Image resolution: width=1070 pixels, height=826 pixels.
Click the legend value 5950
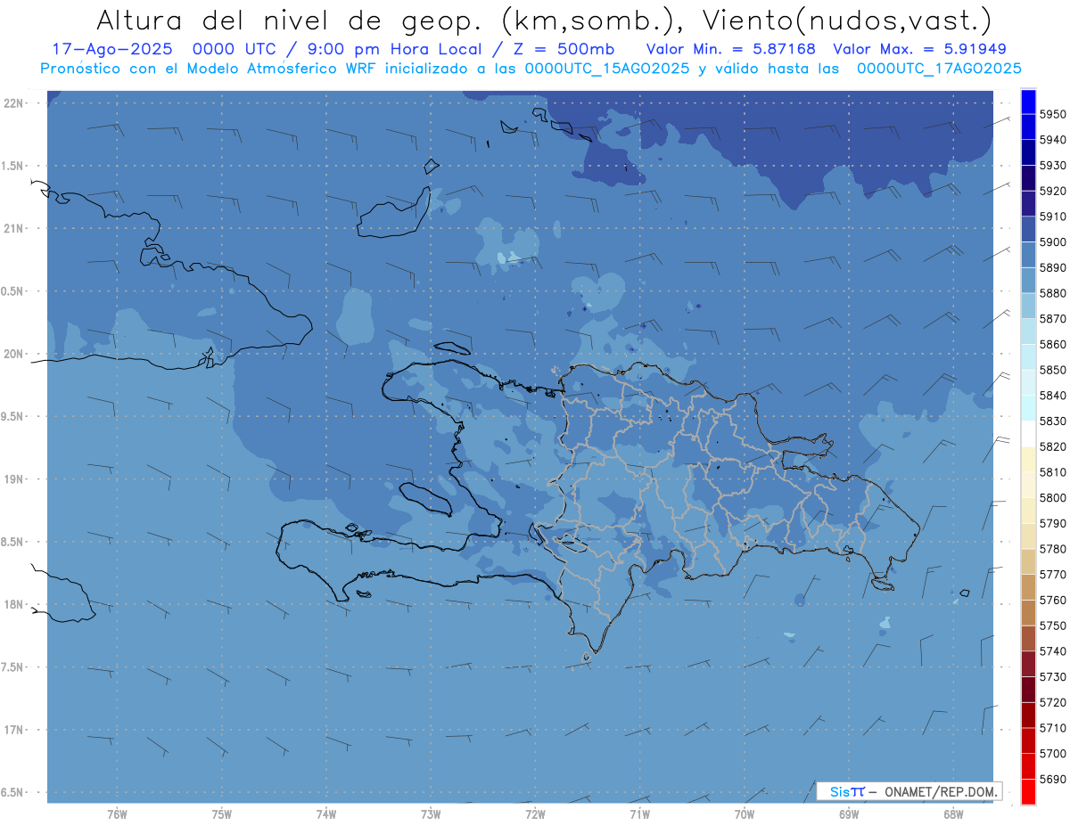point(1052,114)
